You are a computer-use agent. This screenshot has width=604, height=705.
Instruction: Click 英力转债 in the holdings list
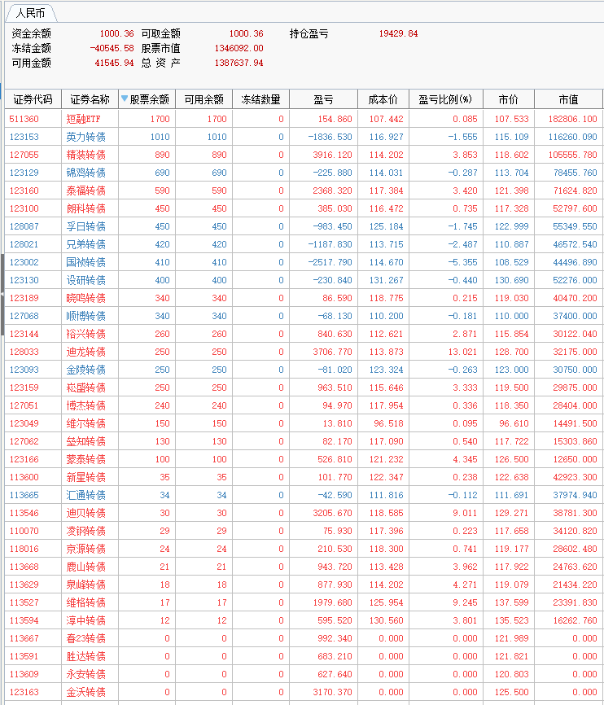point(86,137)
